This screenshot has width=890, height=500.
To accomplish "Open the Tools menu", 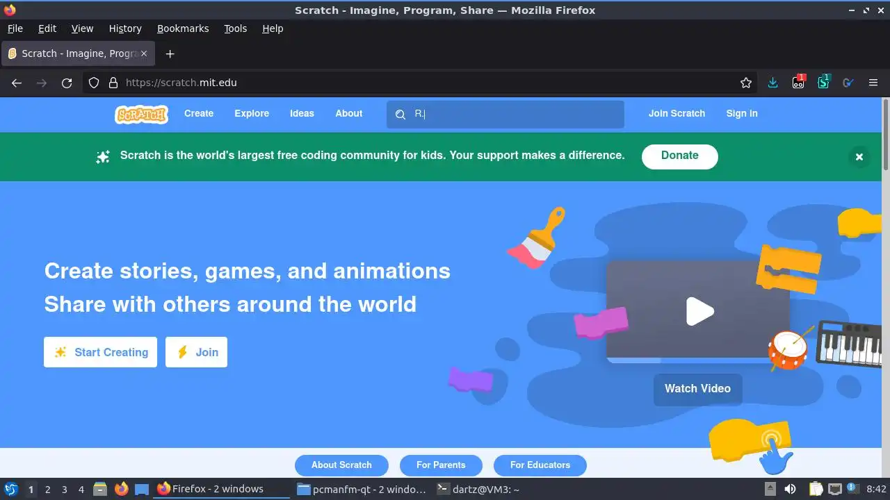I will pyautogui.click(x=235, y=28).
